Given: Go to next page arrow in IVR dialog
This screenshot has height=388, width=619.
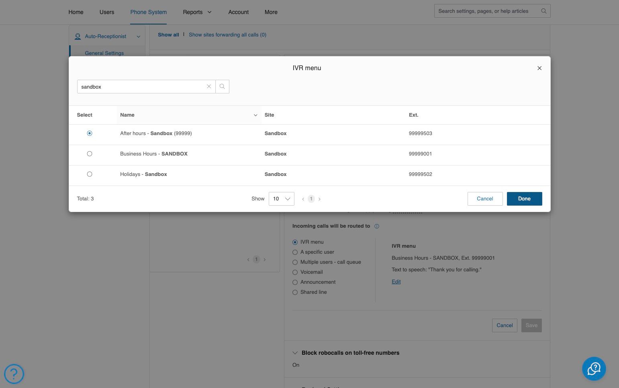Looking at the screenshot, I should 319,199.
